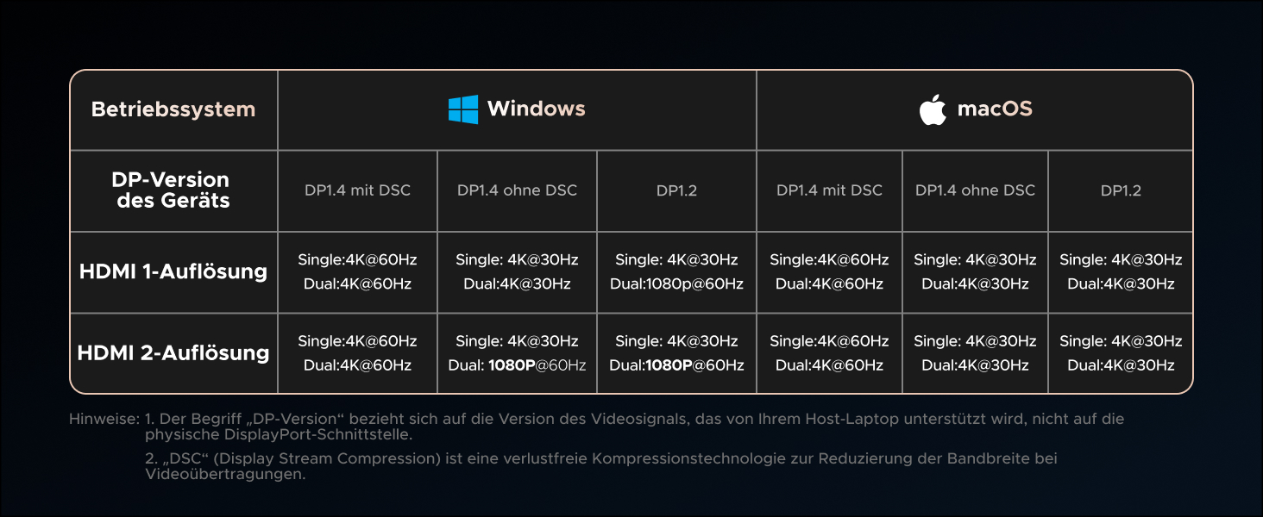The width and height of the screenshot is (1263, 517).
Task: Click DP1.4 ohne DSC under Windows
Action: pyautogui.click(x=517, y=190)
